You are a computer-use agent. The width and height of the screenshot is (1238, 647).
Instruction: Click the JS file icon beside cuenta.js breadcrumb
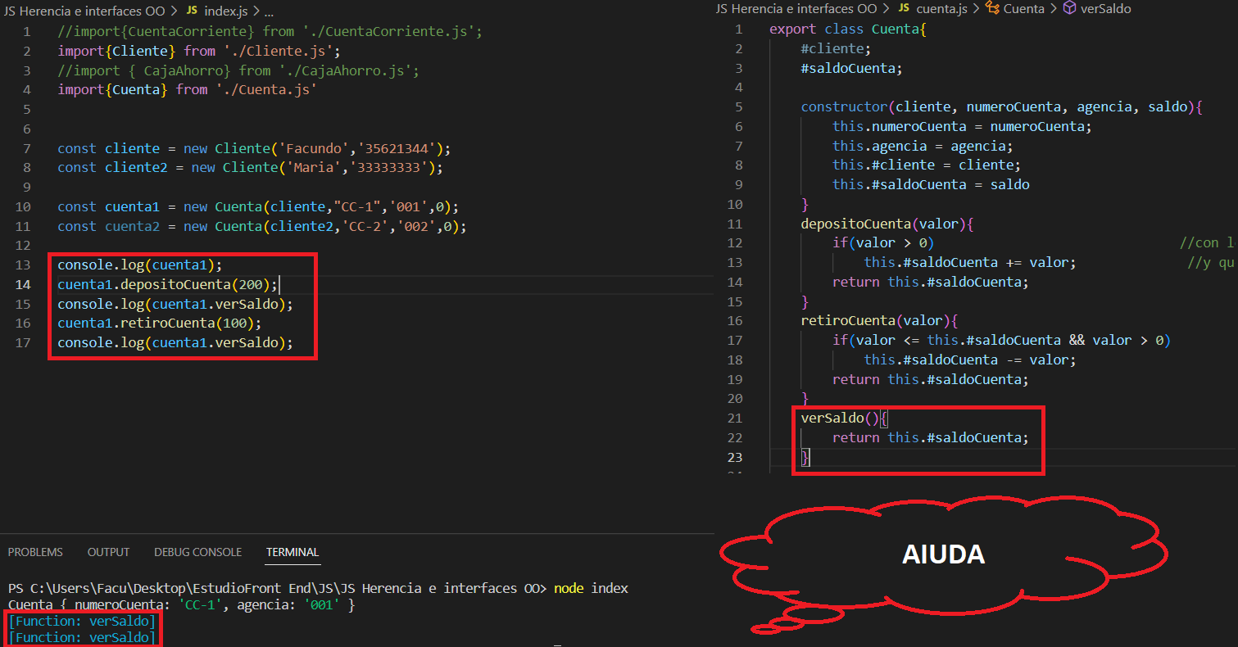pyautogui.click(x=905, y=8)
